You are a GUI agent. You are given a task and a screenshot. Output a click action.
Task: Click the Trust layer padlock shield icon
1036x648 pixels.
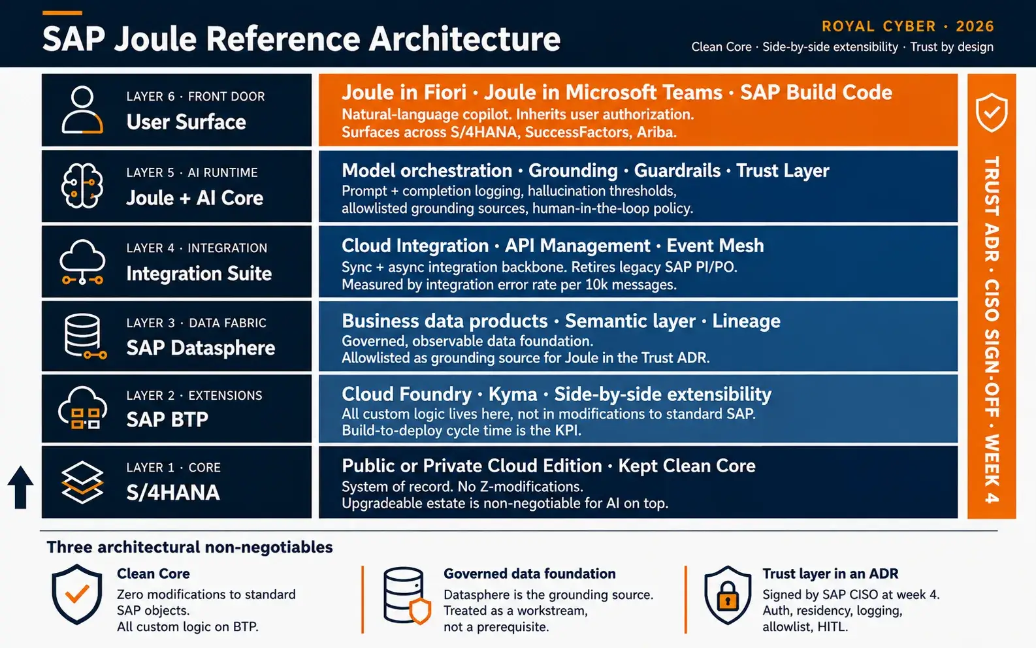[x=728, y=595]
